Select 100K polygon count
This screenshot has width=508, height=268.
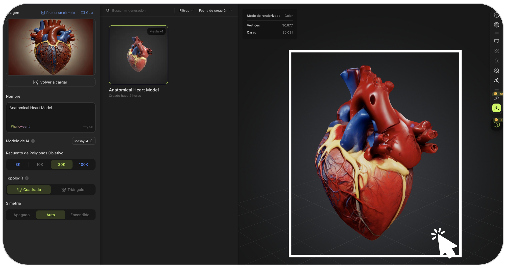point(83,165)
